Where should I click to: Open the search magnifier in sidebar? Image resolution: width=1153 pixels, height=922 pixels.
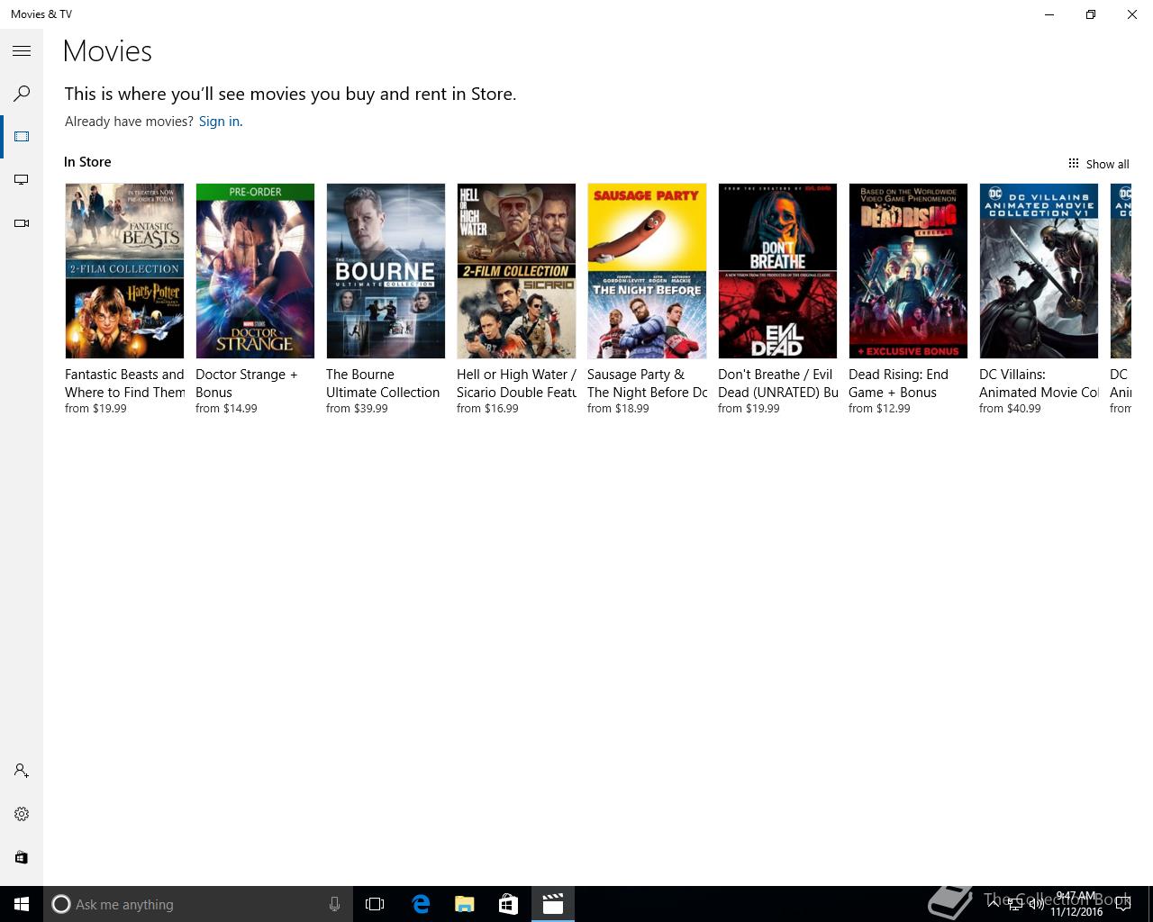point(22,94)
